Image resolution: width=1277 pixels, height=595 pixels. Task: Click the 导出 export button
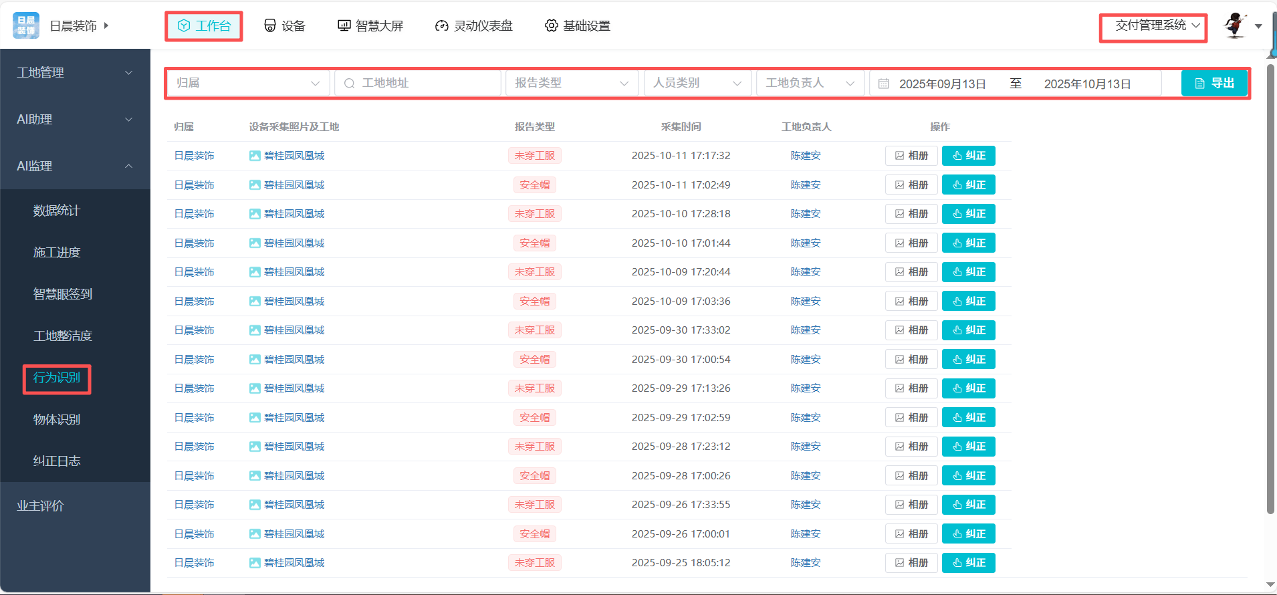click(x=1214, y=83)
